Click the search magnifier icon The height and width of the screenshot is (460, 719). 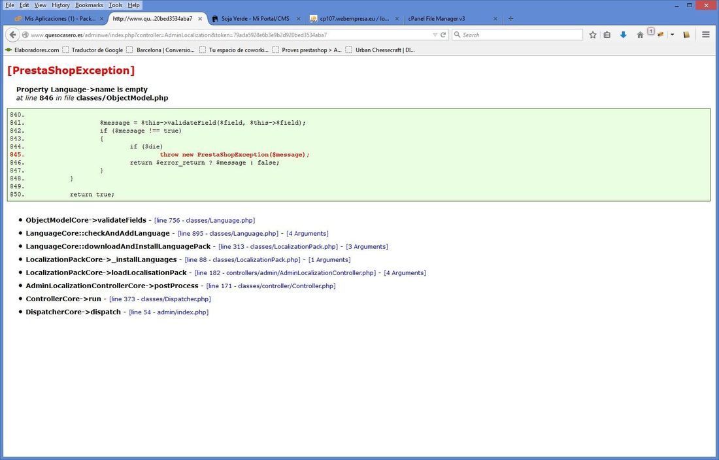click(x=457, y=35)
